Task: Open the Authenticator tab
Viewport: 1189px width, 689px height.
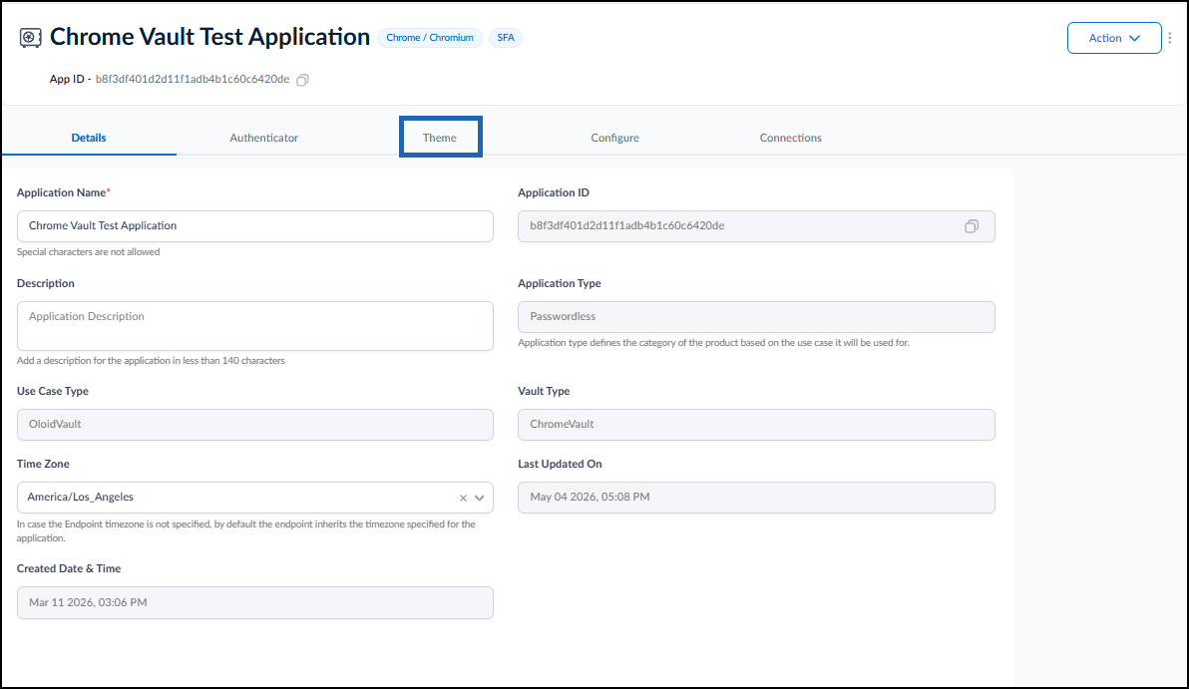Action: pos(264,138)
